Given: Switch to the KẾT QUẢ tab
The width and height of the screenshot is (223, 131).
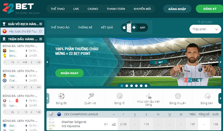Looking at the screenshot, I should coord(107,27).
